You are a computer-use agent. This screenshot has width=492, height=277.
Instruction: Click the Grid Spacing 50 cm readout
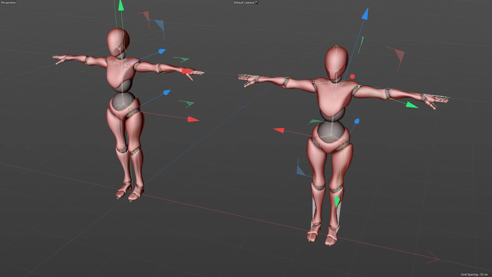[x=474, y=274]
